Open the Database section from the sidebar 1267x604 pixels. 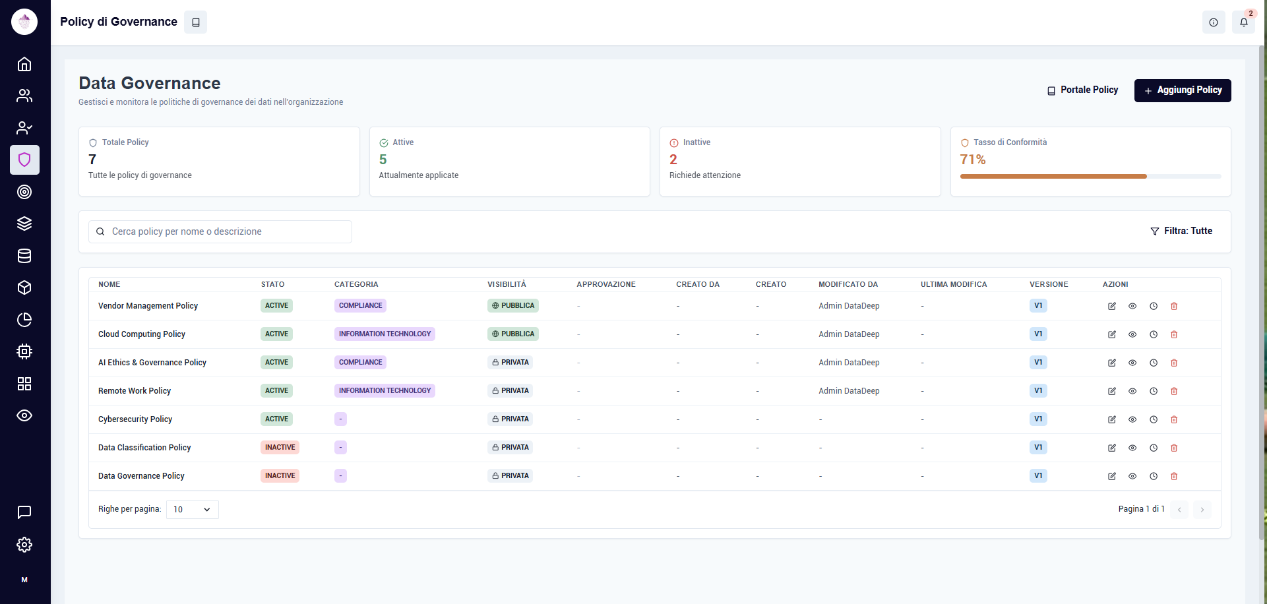(x=24, y=256)
